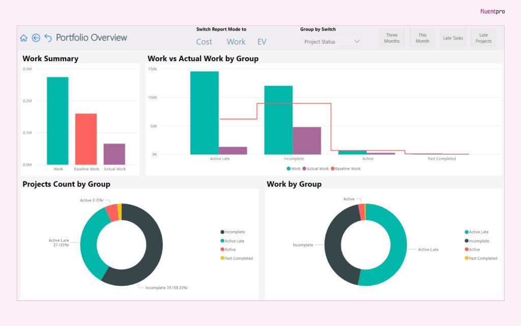Select the Work report mode
Viewport: 521px width, 326px height.
tap(236, 42)
